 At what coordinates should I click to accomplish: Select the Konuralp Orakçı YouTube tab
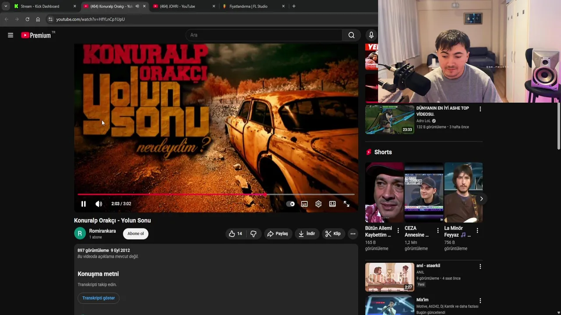coord(111,6)
